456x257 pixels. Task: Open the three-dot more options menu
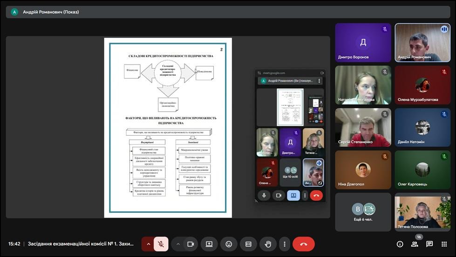[x=284, y=244]
